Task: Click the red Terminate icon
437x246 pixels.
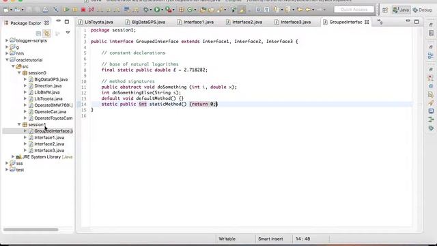Action: pyautogui.click(x=83, y=10)
